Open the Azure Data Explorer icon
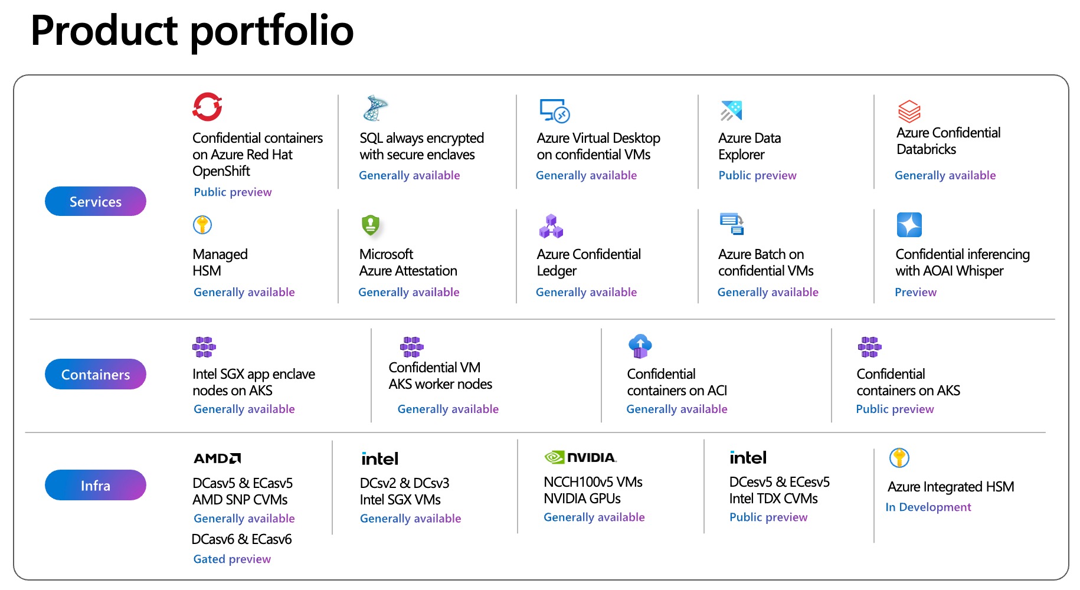Image resolution: width=1080 pixels, height=590 pixels. [x=731, y=110]
